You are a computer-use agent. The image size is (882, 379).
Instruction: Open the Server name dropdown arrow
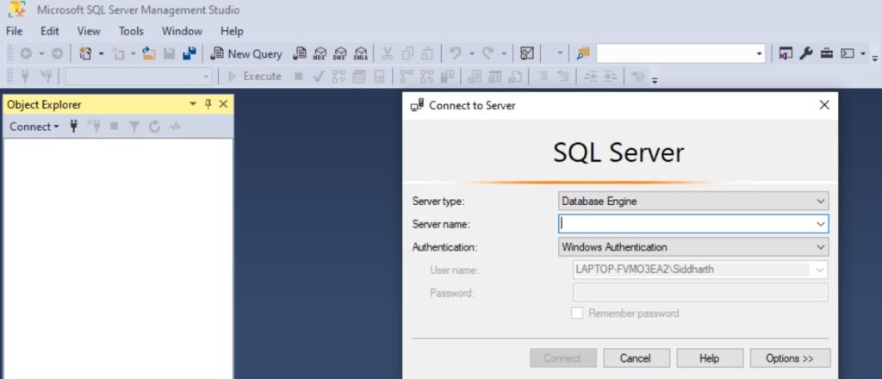click(x=821, y=224)
